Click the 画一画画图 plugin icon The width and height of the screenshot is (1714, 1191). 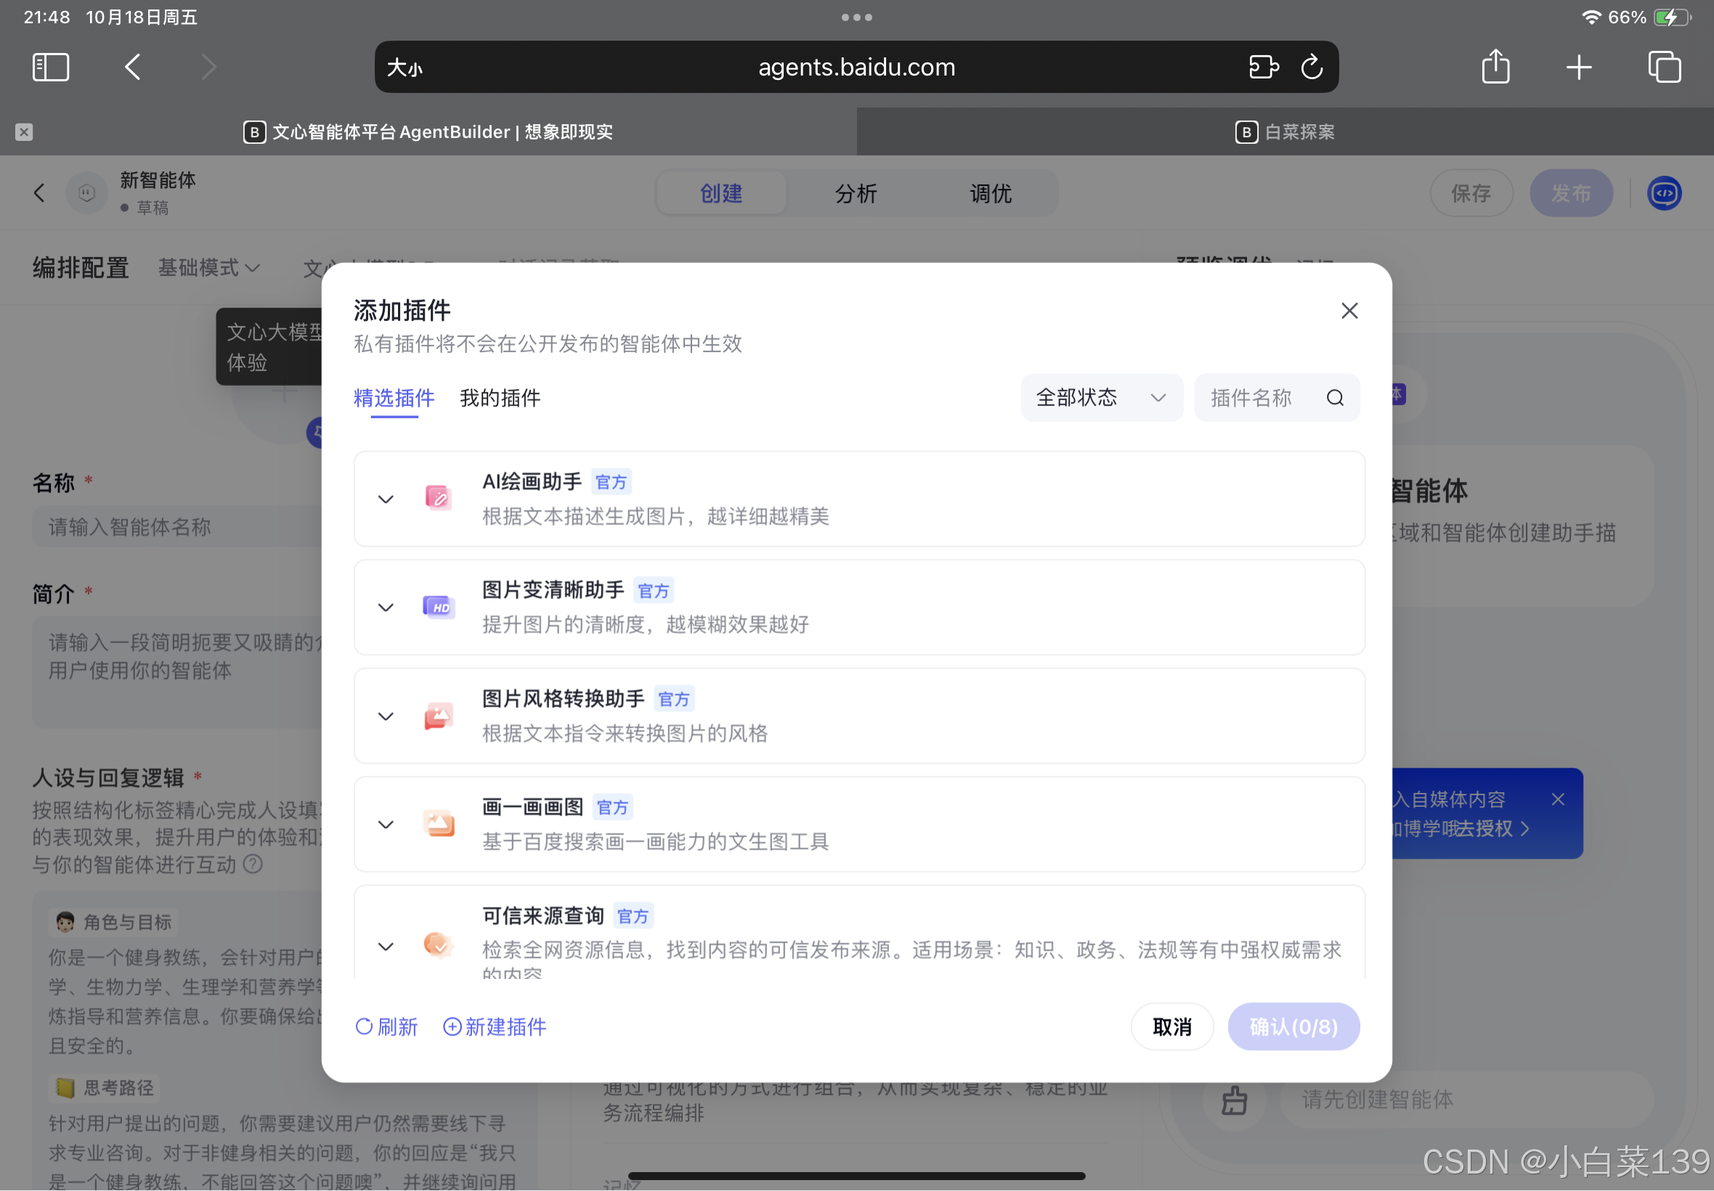pyautogui.click(x=438, y=824)
